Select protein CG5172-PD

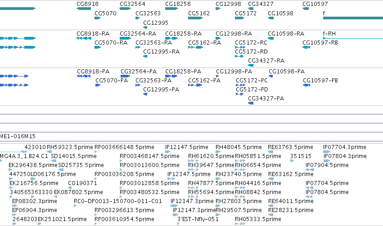pyautogui.click(x=252, y=90)
